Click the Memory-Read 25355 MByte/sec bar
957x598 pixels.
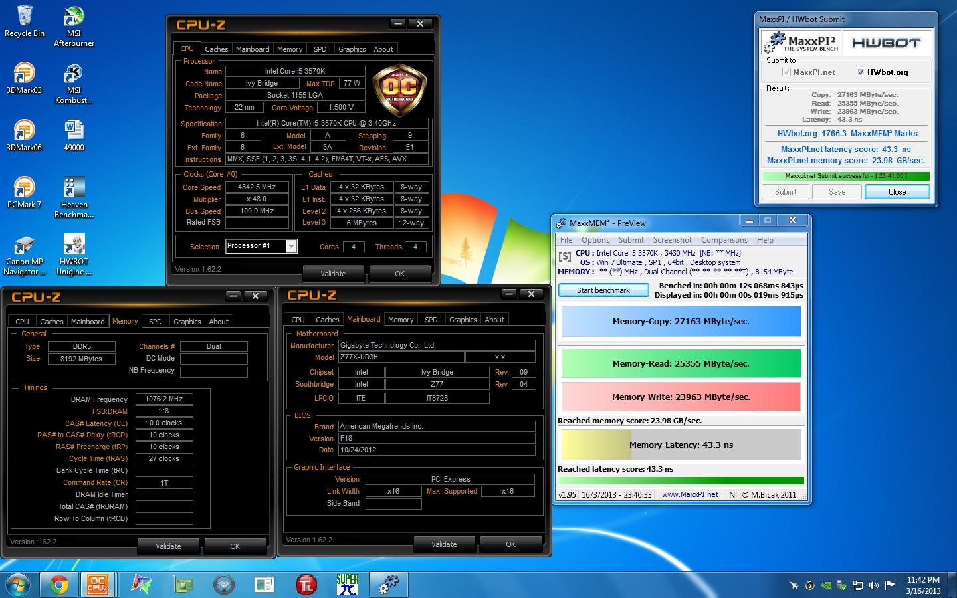pyautogui.click(x=681, y=364)
